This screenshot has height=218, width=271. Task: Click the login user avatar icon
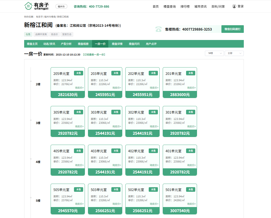(x=234, y=6)
